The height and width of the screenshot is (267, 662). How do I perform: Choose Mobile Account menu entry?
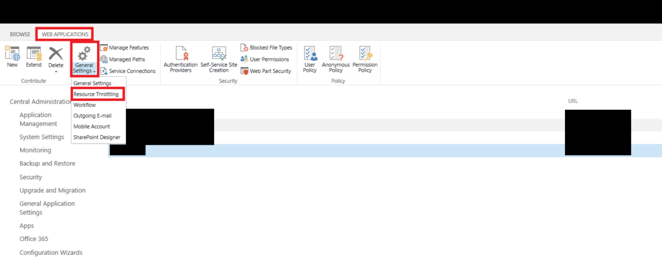click(x=92, y=126)
